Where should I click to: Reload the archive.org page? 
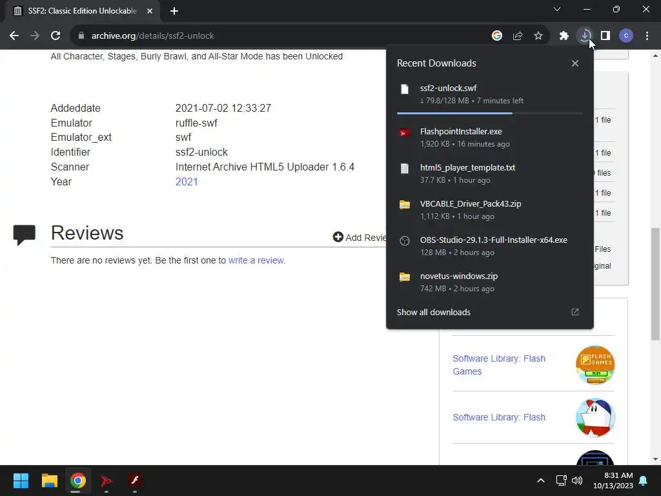point(56,36)
